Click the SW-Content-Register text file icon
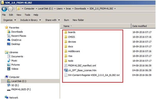This screenshot has width=156, height=99. click(66, 75)
